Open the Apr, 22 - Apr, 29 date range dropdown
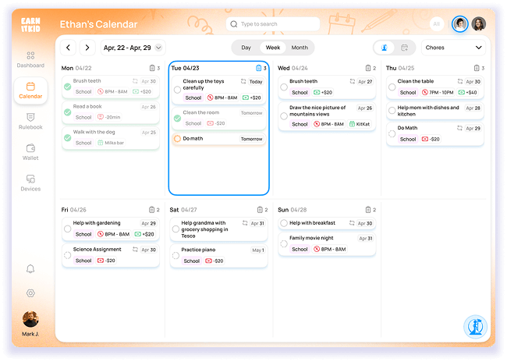 click(x=133, y=48)
